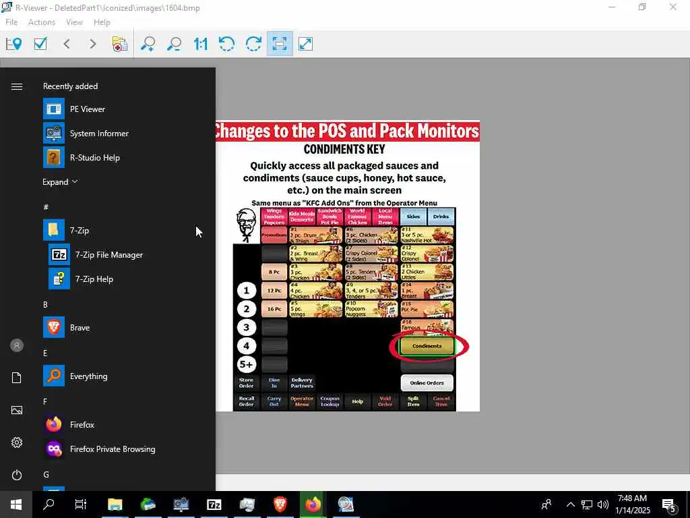Switch to full screen with diagonal arrow icon
This screenshot has height=518, width=690.
[x=305, y=44]
